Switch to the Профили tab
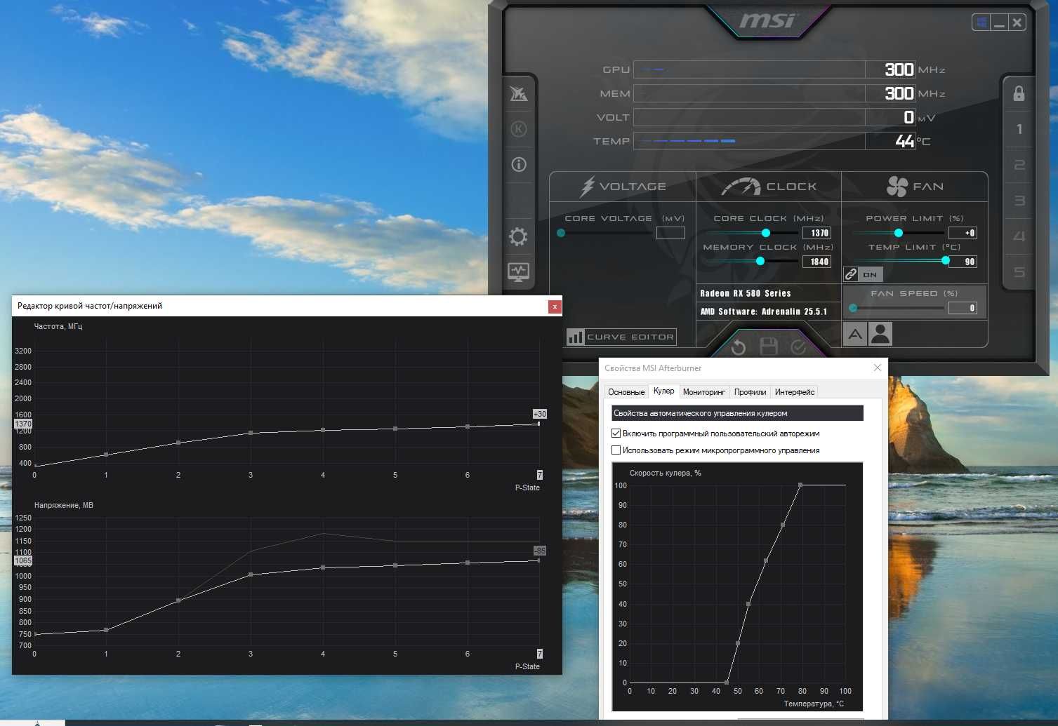This screenshot has width=1058, height=726. (x=750, y=392)
